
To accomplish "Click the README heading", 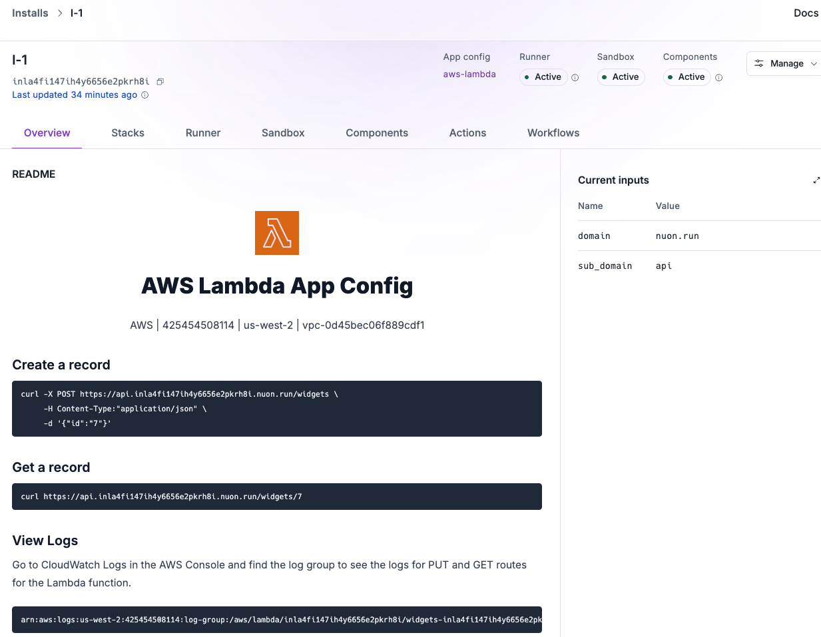I will click(x=34, y=174).
